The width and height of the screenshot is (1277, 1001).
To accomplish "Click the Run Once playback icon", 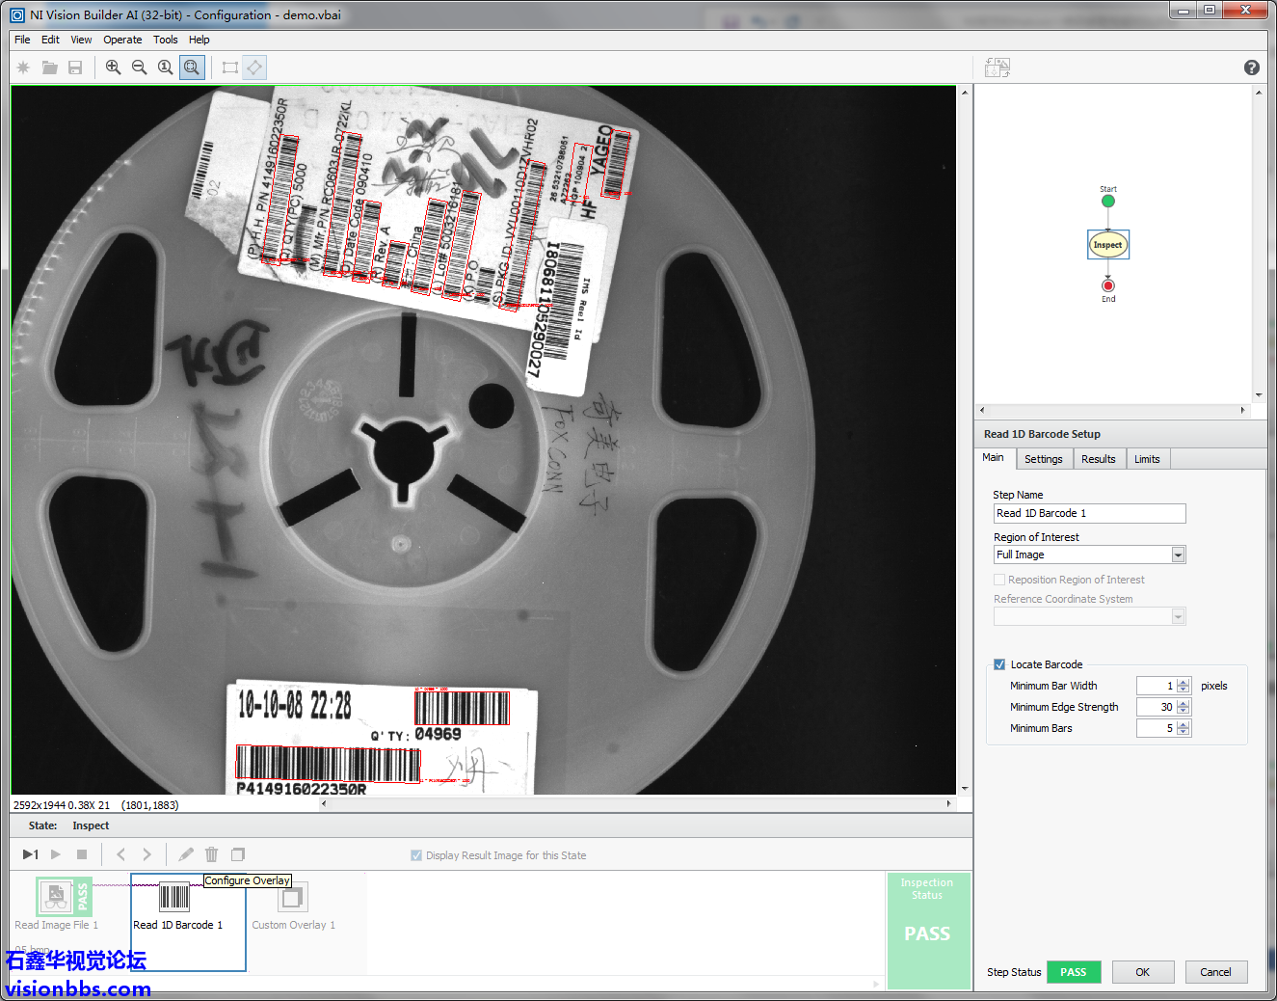I will pyautogui.click(x=30, y=854).
